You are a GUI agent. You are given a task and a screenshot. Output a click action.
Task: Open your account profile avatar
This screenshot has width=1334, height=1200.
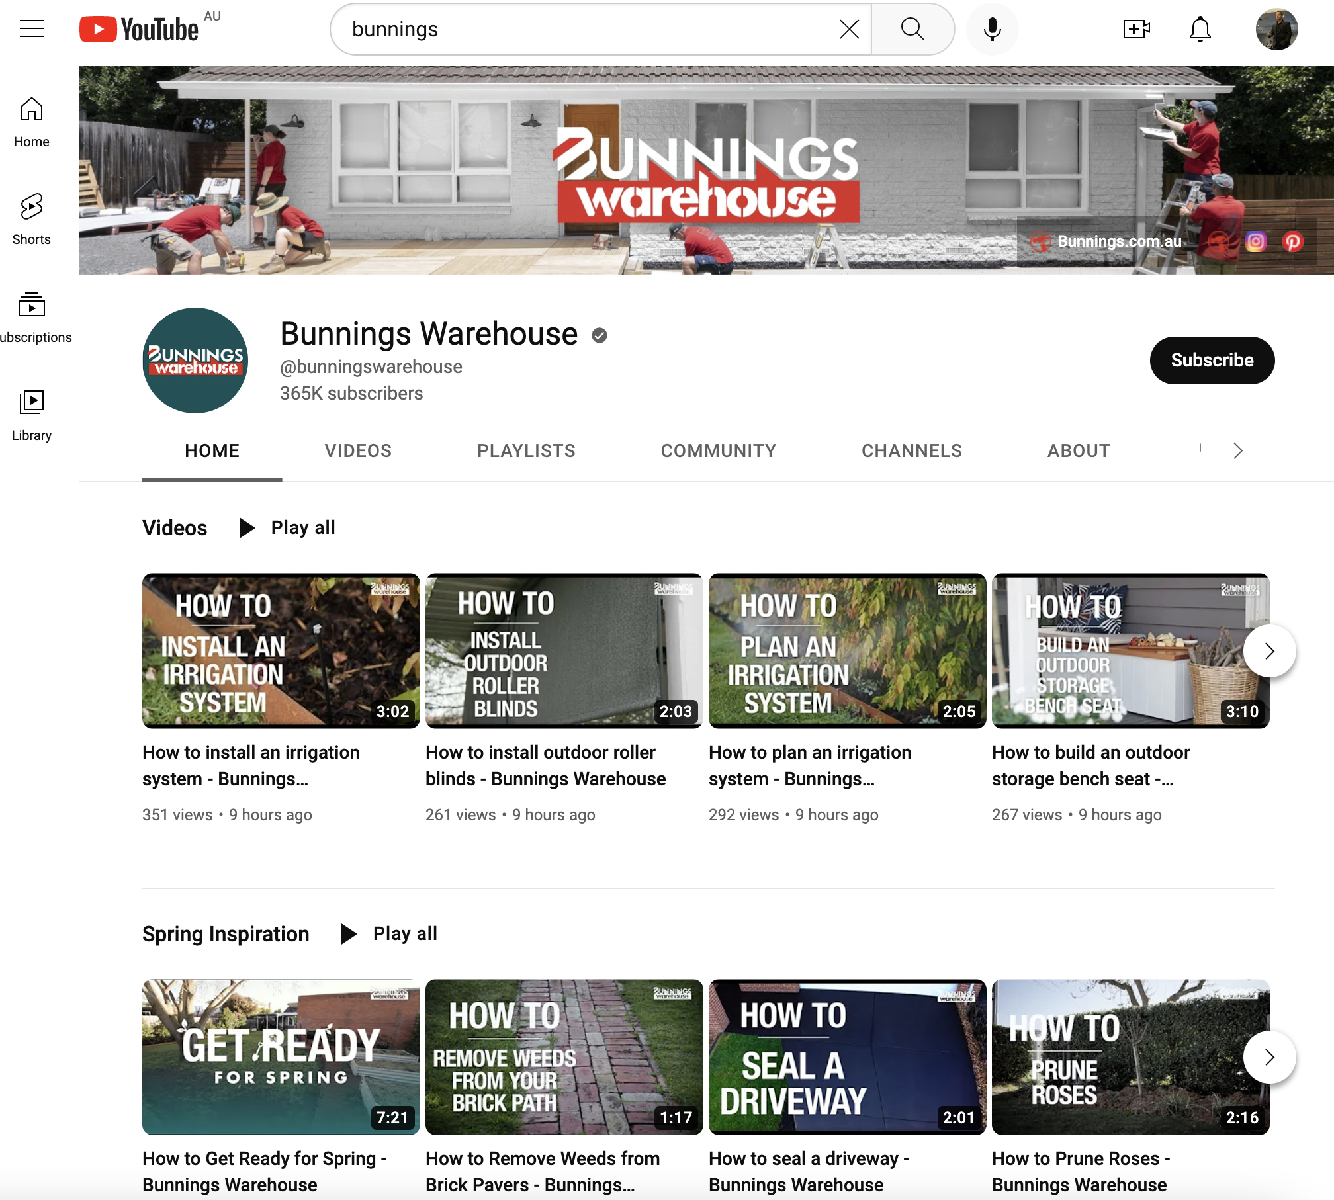pos(1278,28)
